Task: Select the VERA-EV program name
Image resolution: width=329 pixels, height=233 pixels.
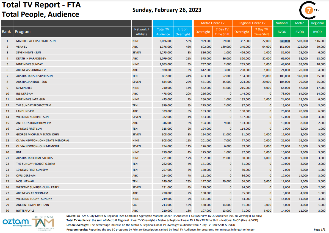Action: (x=22, y=47)
